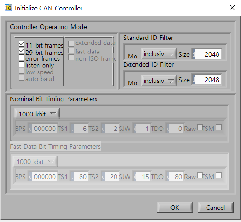Image resolution: width=241 pixels, height=222 pixels.
Task: Click 'Fast Data Bit Timing Parameters' heading
Action: [x=55, y=146]
